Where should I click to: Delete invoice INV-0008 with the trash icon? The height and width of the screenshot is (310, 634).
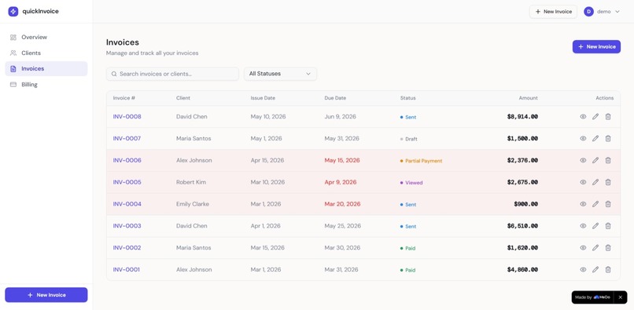[x=608, y=117]
